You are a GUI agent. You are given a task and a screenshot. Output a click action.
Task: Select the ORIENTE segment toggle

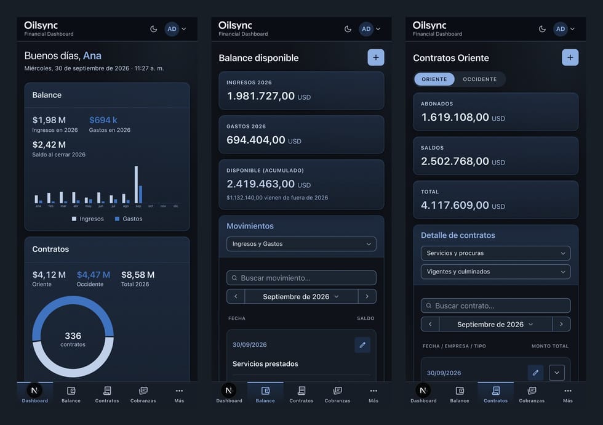tap(434, 79)
